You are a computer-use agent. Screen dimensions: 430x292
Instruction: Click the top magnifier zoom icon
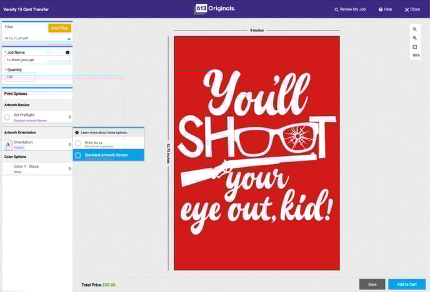pyautogui.click(x=414, y=29)
